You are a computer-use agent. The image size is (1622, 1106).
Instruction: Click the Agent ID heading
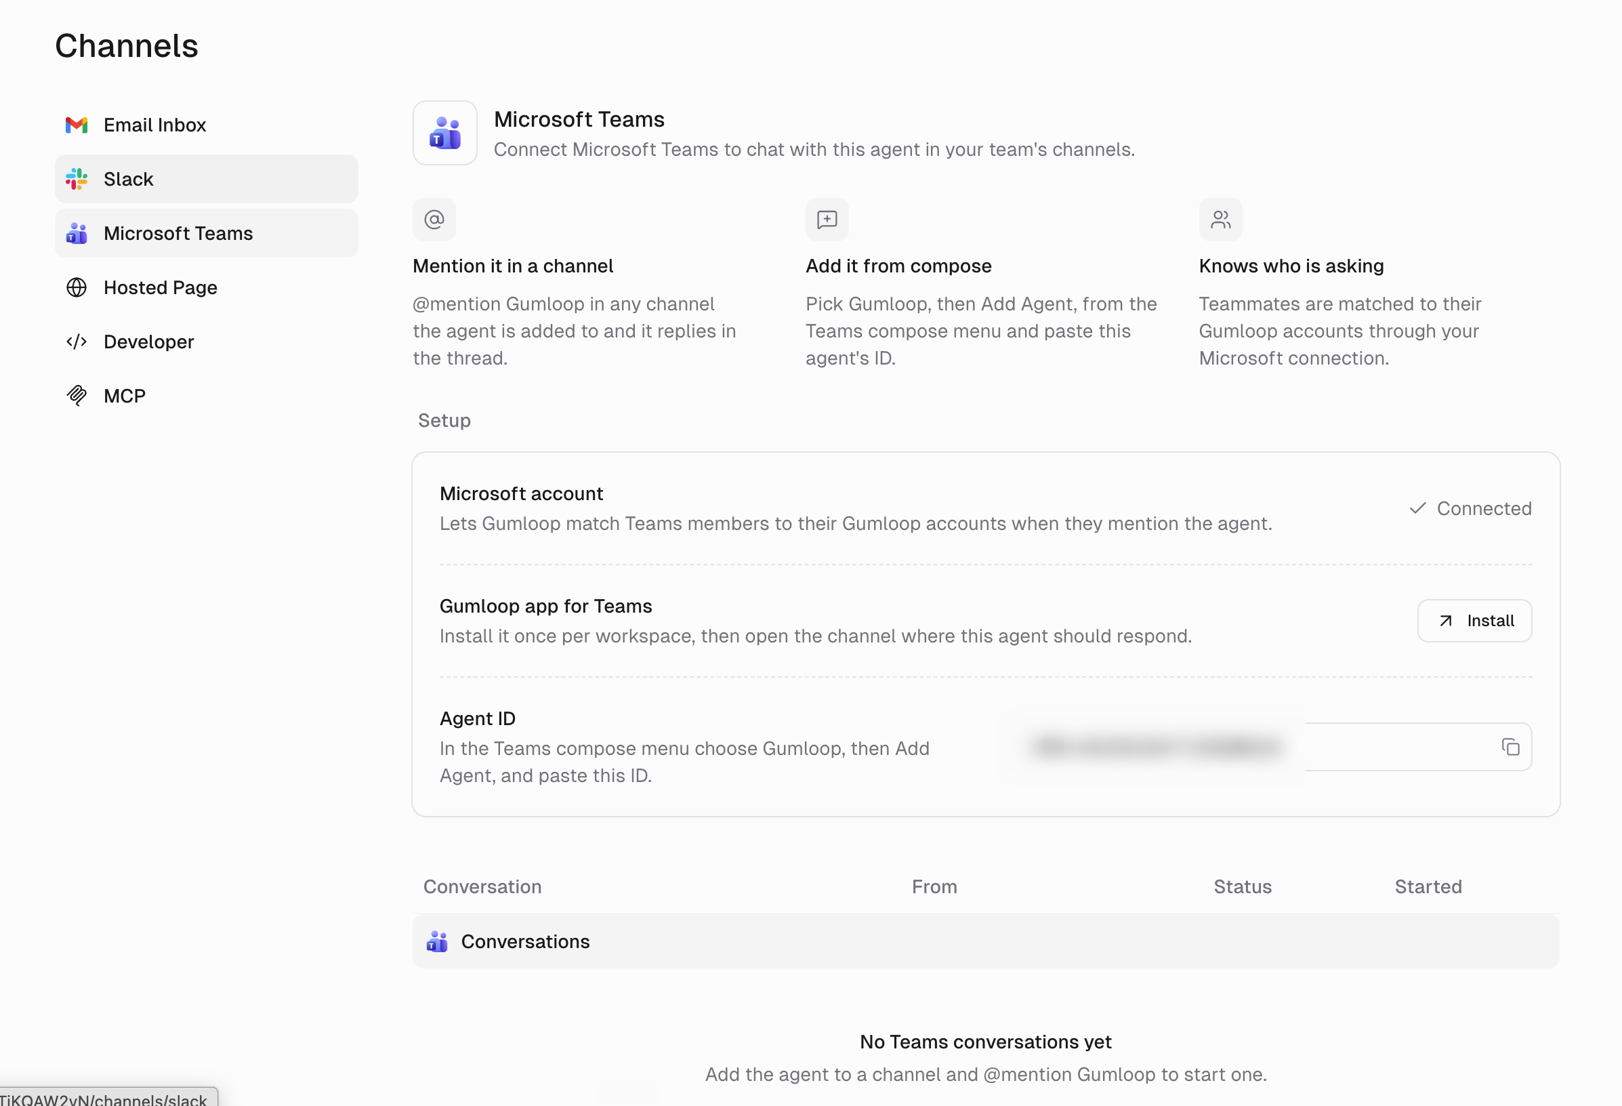[478, 718]
